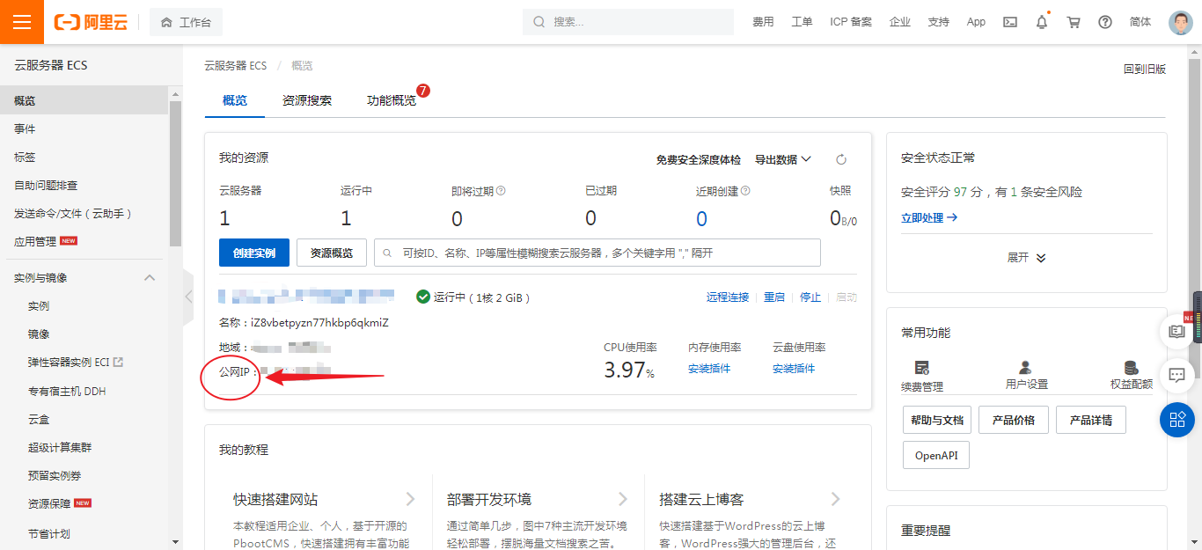Open the 导出数据 dropdown
This screenshot has width=1202, height=550.
783,159
